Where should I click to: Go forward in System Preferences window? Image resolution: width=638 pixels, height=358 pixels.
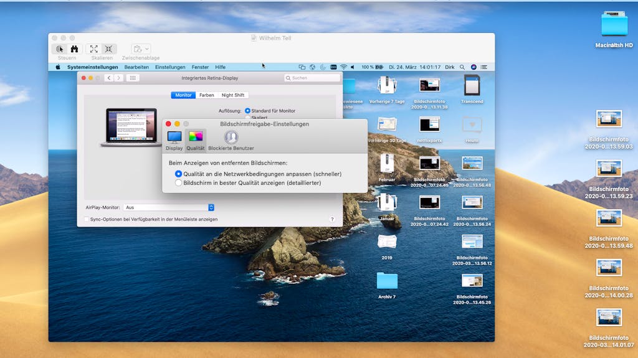(118, 78)
